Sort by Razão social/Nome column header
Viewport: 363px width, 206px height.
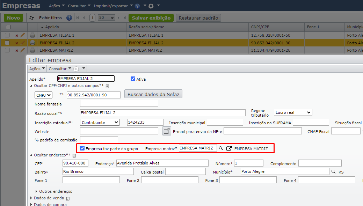point(146,27)
